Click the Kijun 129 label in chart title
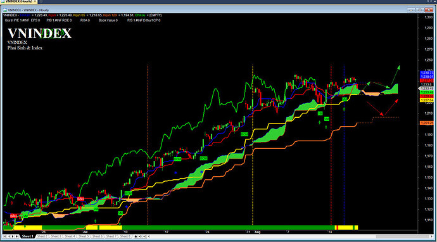Viewport: 437px width, 242px height. pos(110,15)
